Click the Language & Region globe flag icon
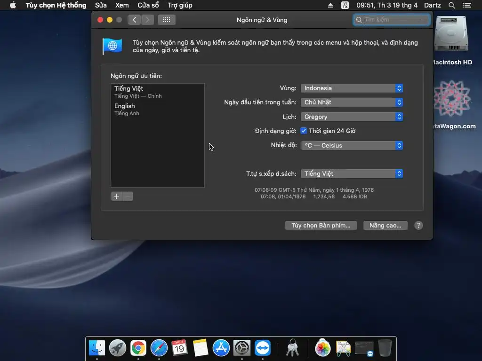Image resolution: width=482 pixels, height=361 pixels. coord(112,46)
